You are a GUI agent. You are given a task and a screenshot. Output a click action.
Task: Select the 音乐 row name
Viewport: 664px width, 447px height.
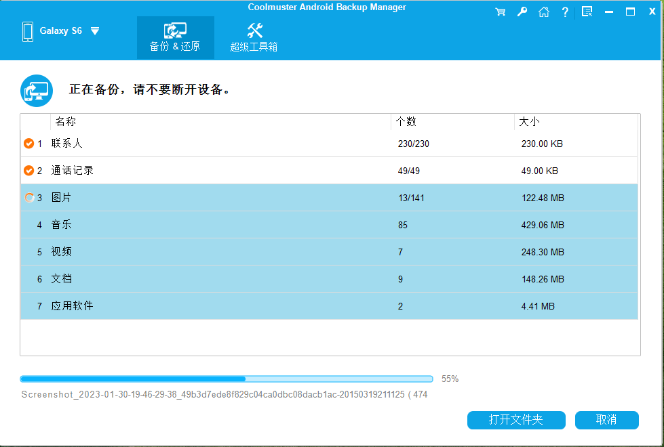coord(62,225)
